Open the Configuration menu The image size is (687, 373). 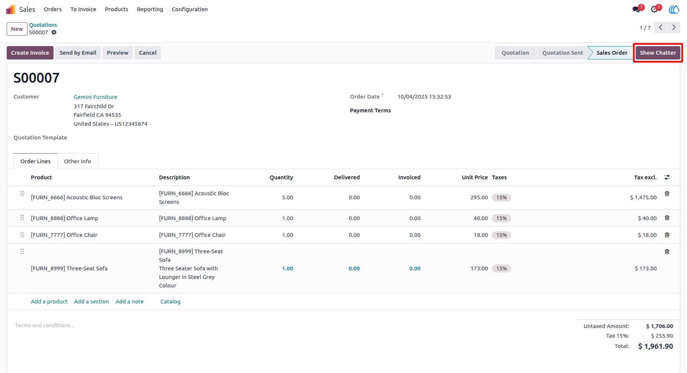(x=190, y=9)
